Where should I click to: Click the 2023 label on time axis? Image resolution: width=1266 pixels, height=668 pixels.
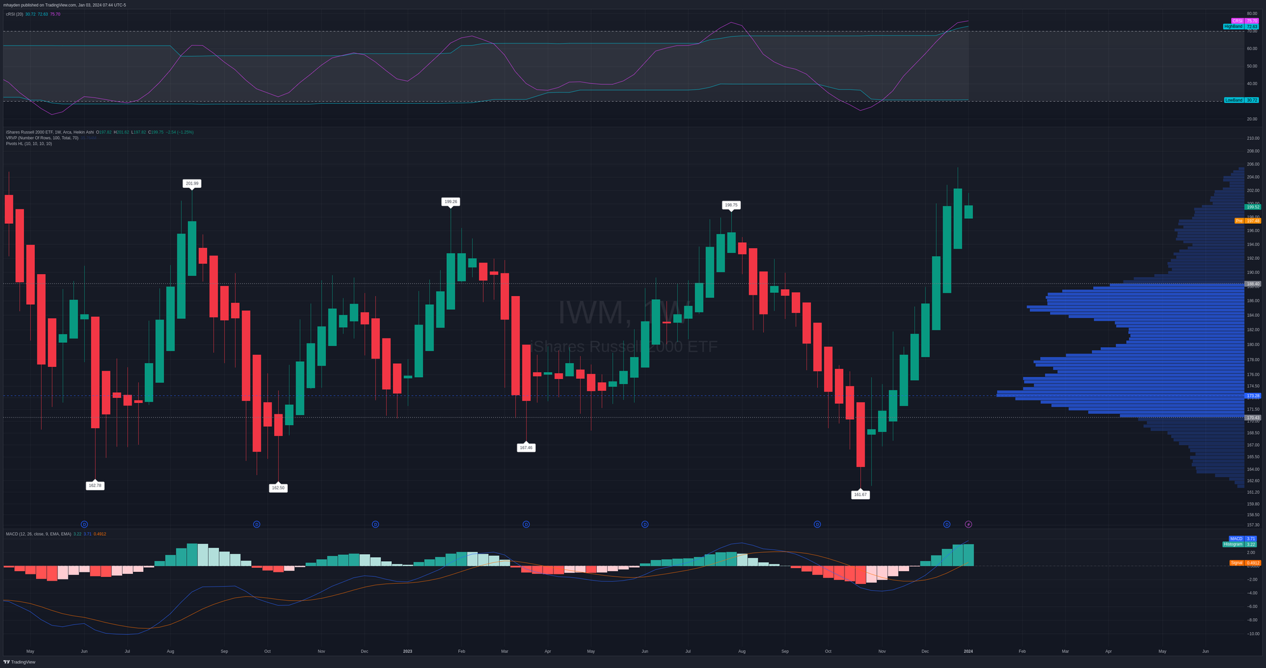[x=408, y=651]
